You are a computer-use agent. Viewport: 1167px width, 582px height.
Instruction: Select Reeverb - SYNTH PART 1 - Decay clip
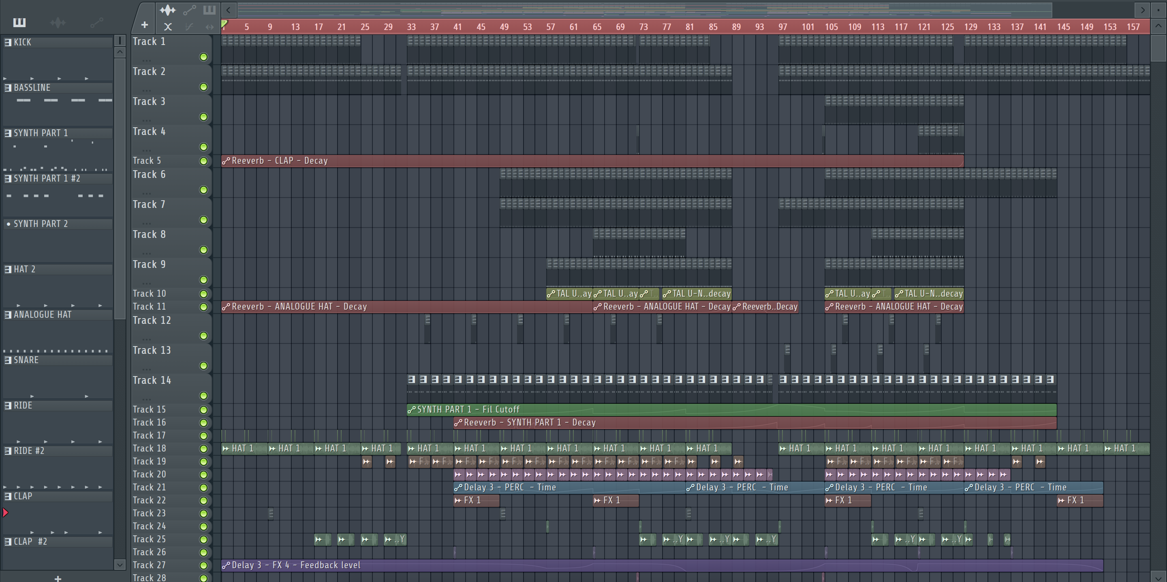(755, 422)
